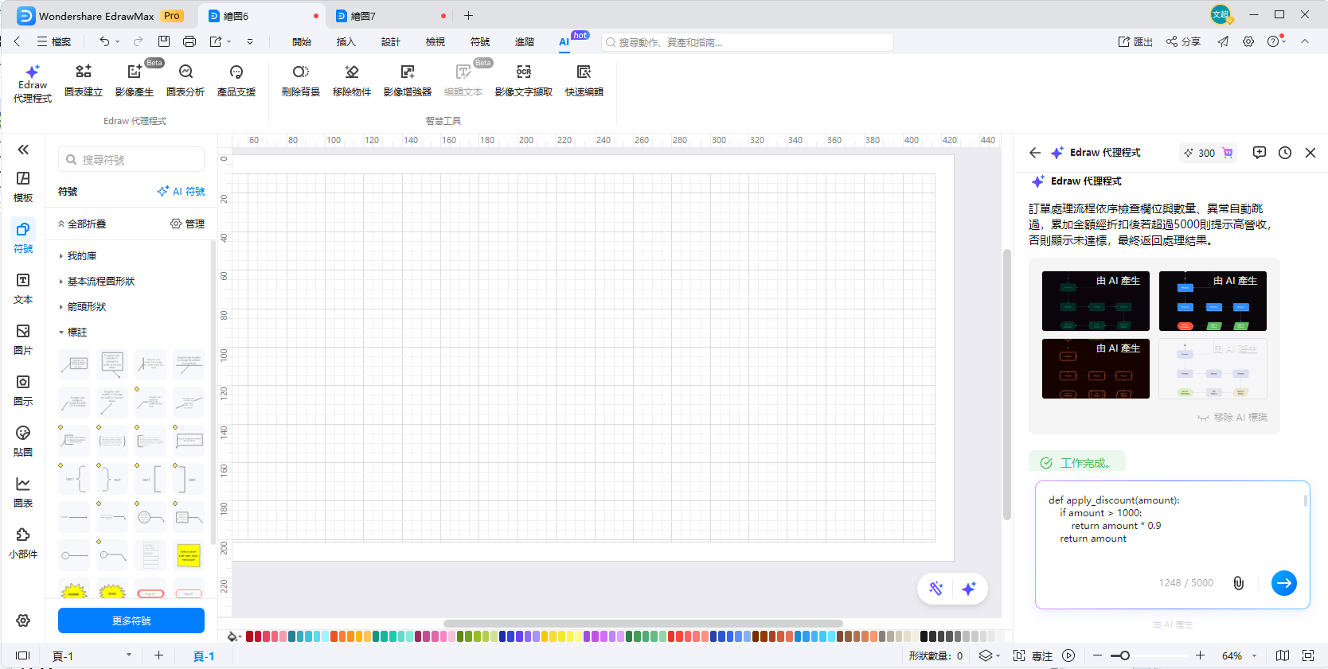Open the zoom percentage dropdown at 64%

coord(1254,656)
